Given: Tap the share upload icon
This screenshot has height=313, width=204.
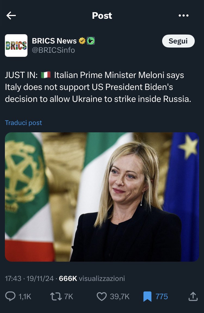Looking at the screenshot, I should tap(193, 296).
